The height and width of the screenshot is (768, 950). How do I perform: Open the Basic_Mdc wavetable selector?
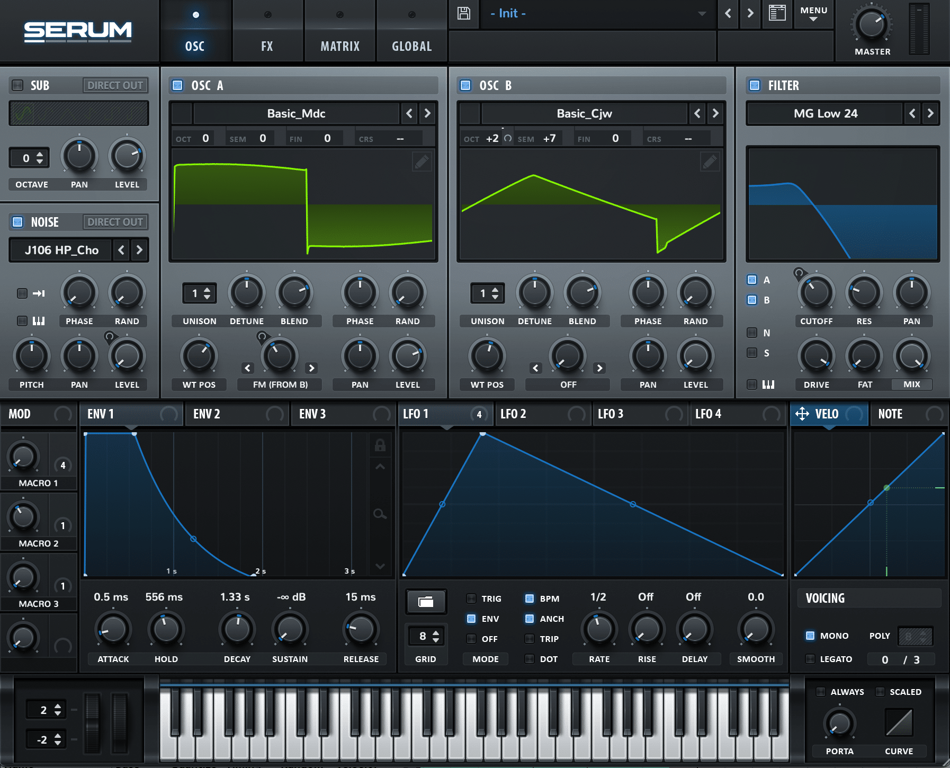click(x=296, y=113)
